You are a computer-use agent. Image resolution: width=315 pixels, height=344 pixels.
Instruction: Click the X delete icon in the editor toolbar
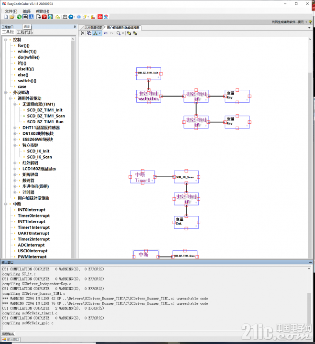(x=83, y=33)
